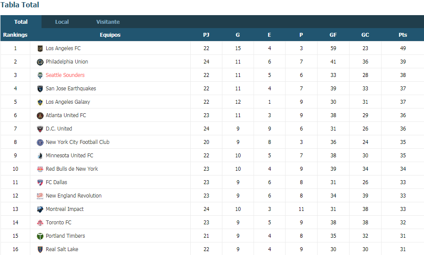
Task: Click the Pts column header
Action: point(403,35)
